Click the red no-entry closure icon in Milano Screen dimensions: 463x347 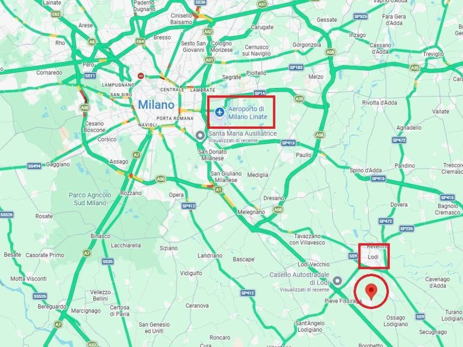[141, 76]
